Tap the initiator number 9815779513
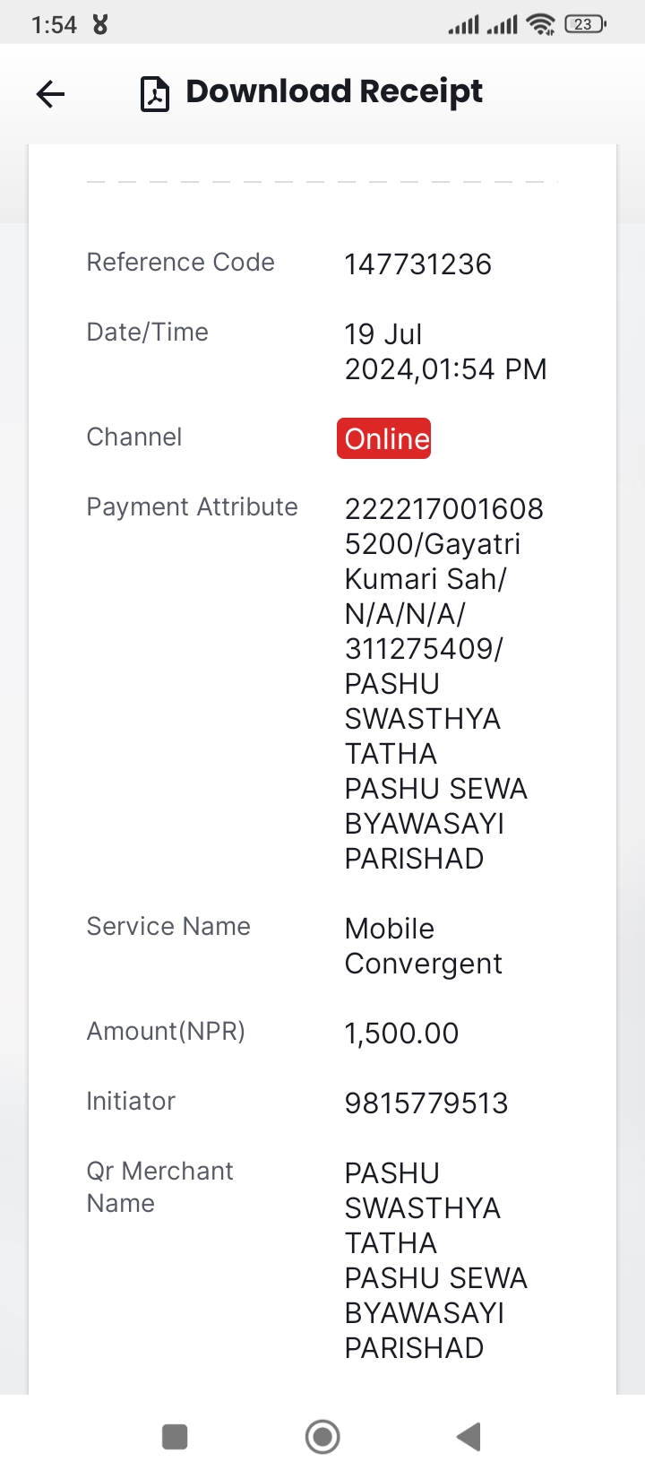This screenshot has height=1479, width=645. [426, 1103]
